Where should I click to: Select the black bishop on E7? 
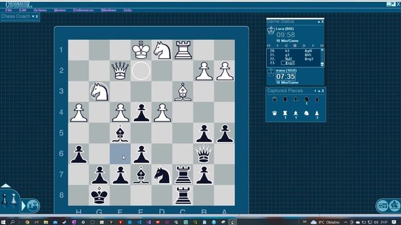pos(141,175)
